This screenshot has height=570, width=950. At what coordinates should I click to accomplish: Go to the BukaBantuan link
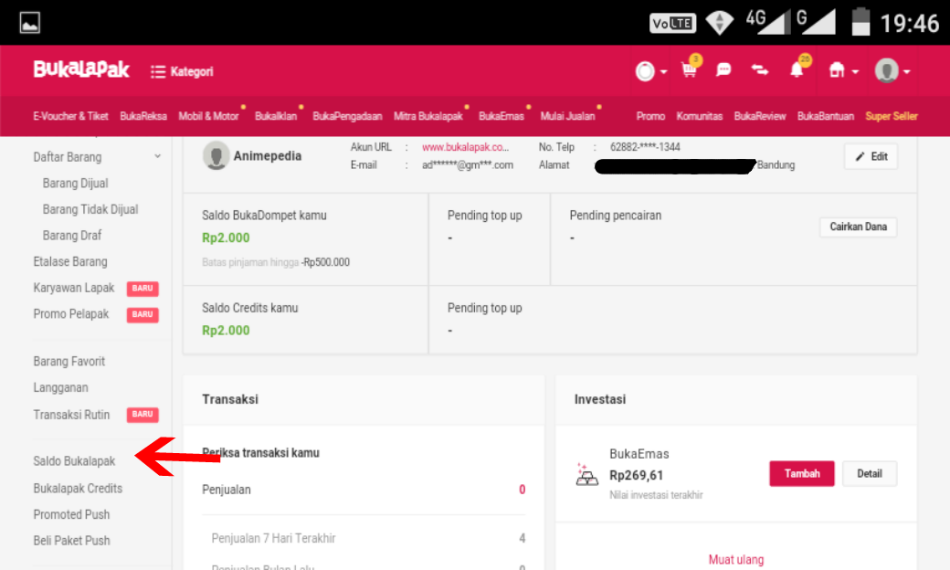click(825, 116)
